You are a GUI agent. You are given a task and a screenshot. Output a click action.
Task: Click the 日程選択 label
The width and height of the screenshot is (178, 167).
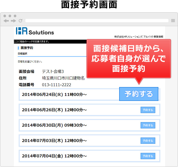[x=22, y=53]
